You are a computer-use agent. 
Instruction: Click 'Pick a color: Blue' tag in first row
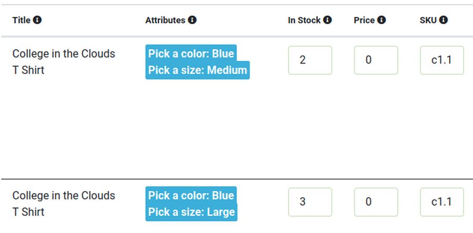(x=191, y=54)
